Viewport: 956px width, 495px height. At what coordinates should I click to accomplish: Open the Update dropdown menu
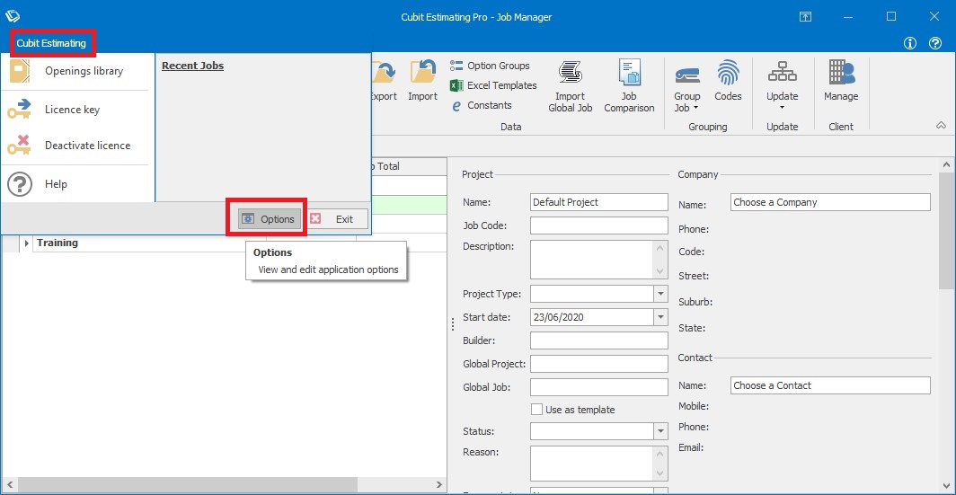pos(782,102)
